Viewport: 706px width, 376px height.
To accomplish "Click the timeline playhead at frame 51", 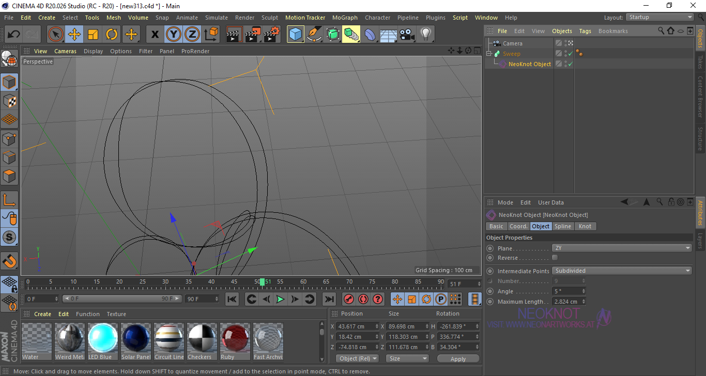I will pyautogui.click(x=263, y=282).
